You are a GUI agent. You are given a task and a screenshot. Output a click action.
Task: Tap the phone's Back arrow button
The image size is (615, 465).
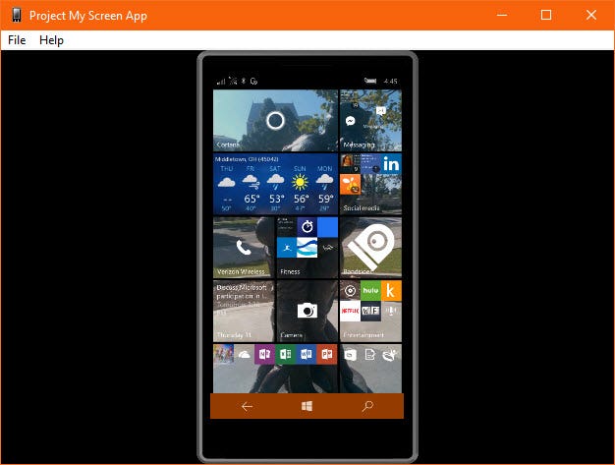tap(247, 407)
